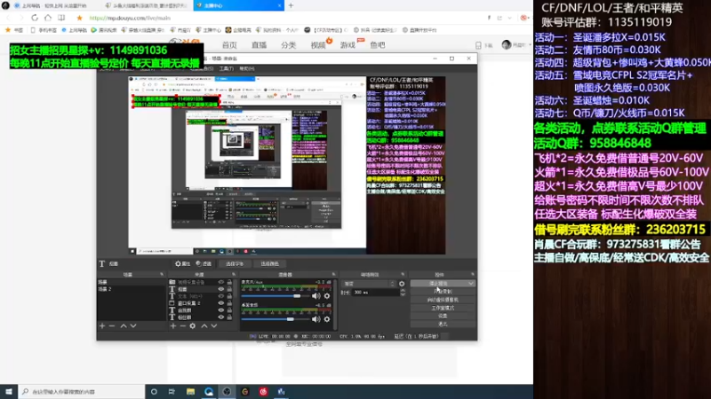Move the selected scene up in Scenes panel
The image size is (711, 399).
(124, 325)
